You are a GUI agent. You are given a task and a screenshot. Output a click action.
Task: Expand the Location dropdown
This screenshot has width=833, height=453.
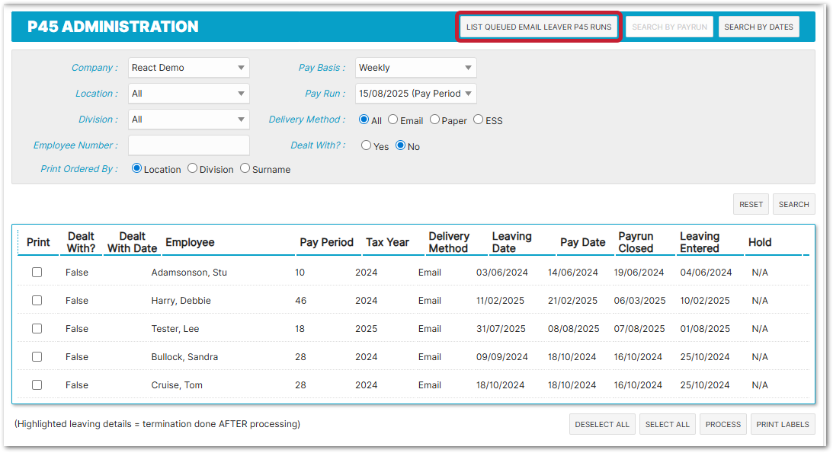(188, 94)
